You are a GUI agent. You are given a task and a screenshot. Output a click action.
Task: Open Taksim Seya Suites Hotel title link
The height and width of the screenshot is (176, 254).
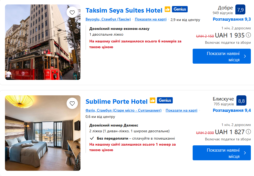[124, 10]
